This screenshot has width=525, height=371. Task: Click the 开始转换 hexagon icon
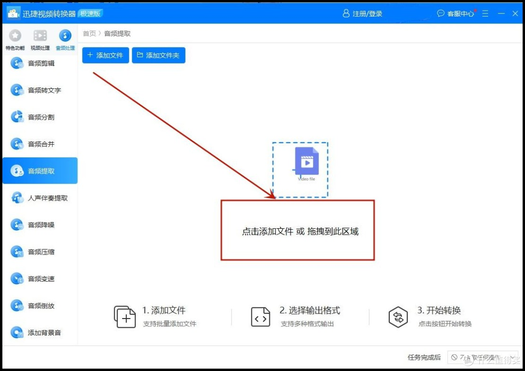click(x=398, y=317)
